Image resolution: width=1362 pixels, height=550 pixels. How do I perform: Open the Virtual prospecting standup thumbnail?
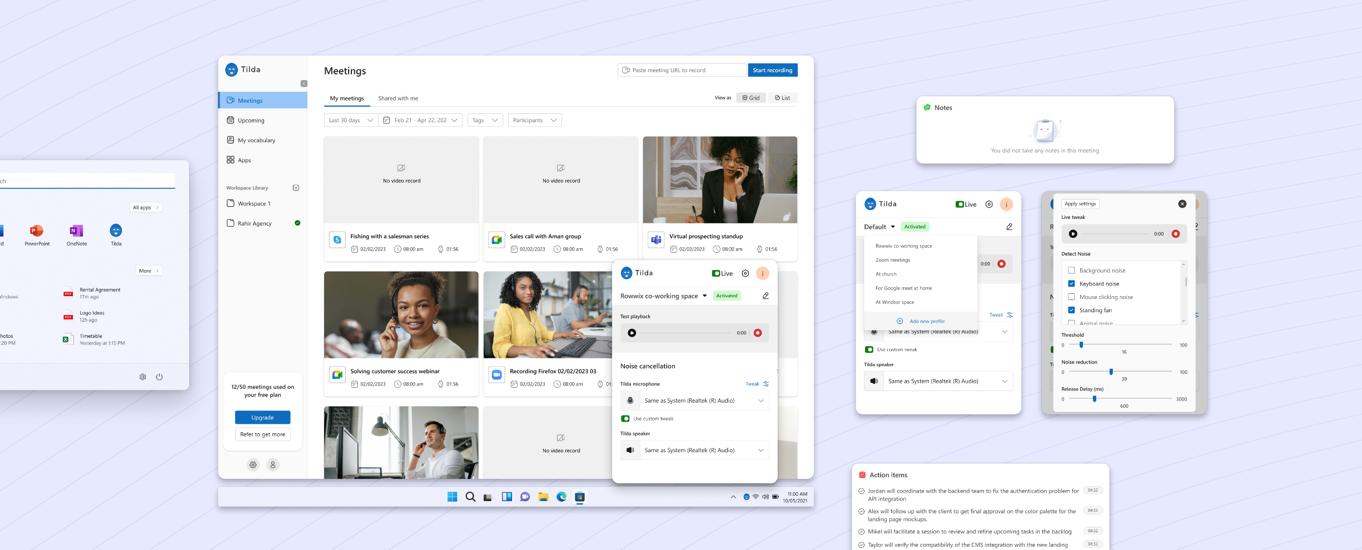[x=720, y=180]
